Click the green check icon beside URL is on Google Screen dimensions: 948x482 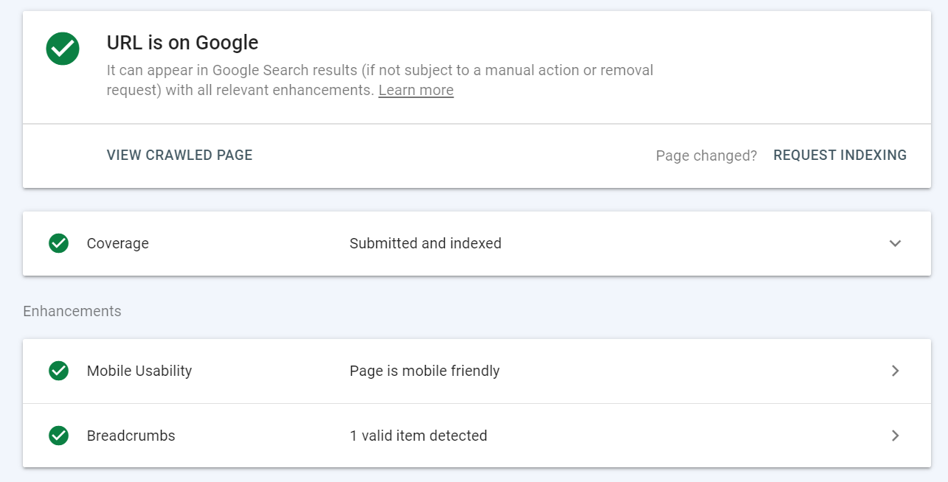click(x=63, y=49)
